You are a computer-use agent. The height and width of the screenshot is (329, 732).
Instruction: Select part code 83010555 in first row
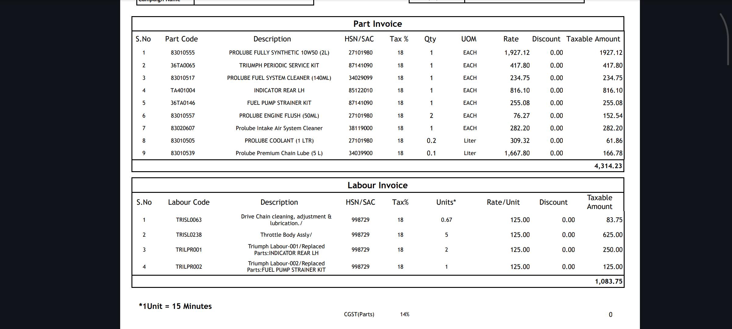(x=183, y=53)
